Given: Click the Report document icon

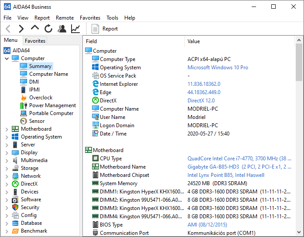Looking at the screenshot, I should pyautogui.click(x=95, y=29).
